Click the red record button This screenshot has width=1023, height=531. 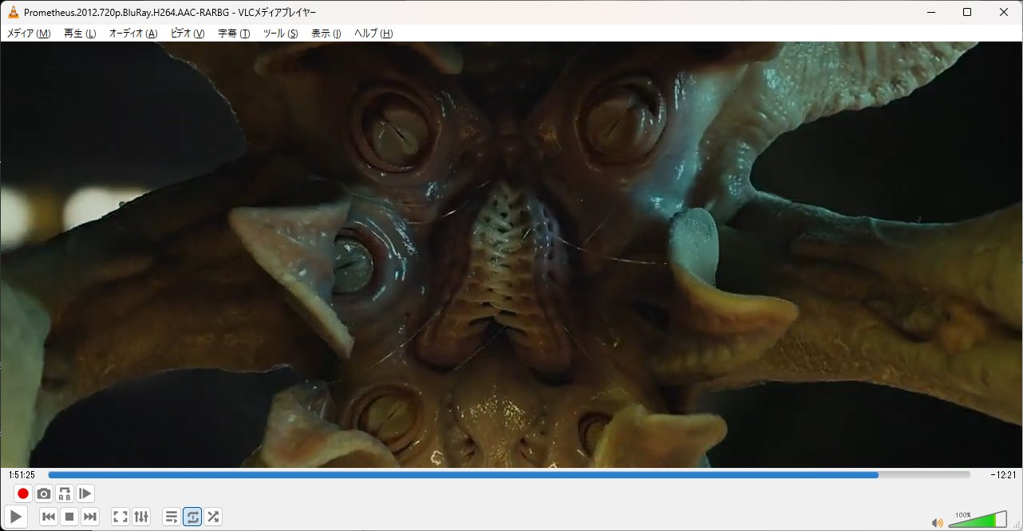coord(23,493)
